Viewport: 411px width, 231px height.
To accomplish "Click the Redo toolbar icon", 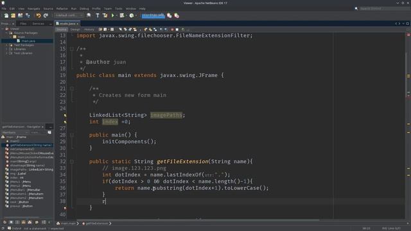I will click(x=46, y=15).
